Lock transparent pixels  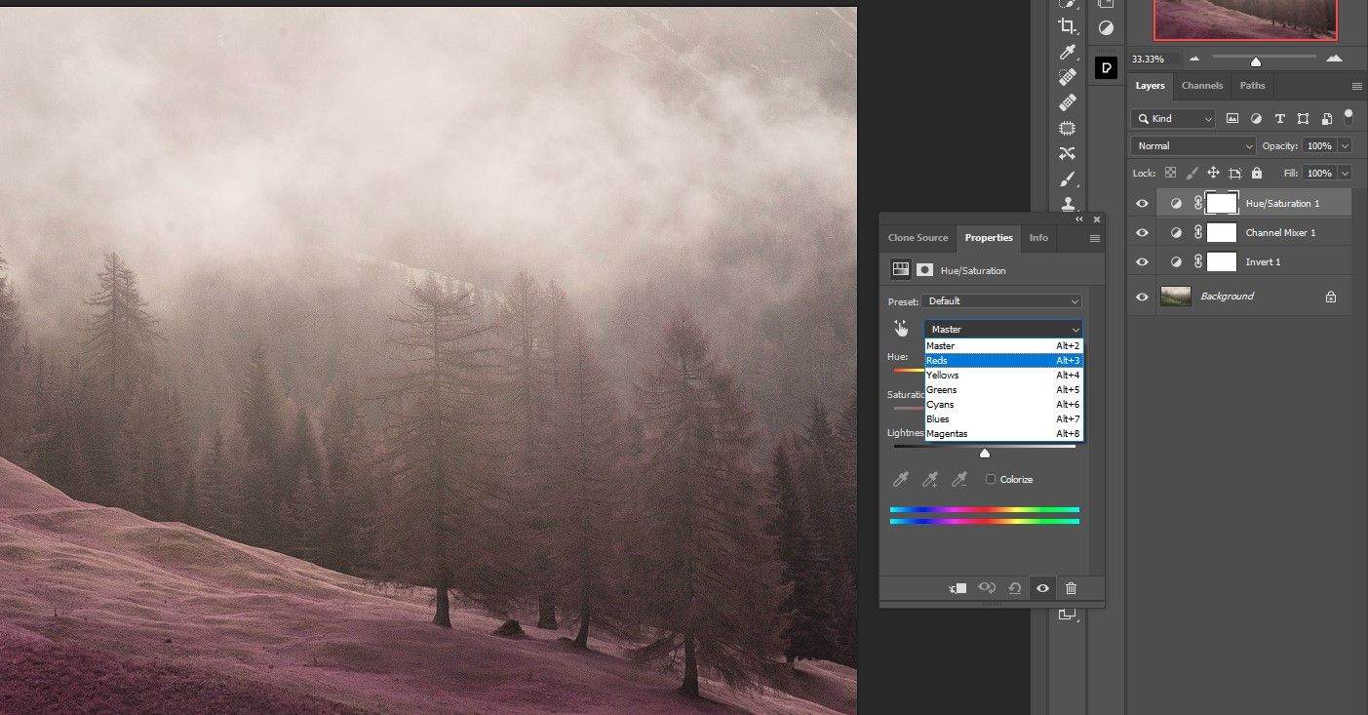click(x=1170, y=173)
